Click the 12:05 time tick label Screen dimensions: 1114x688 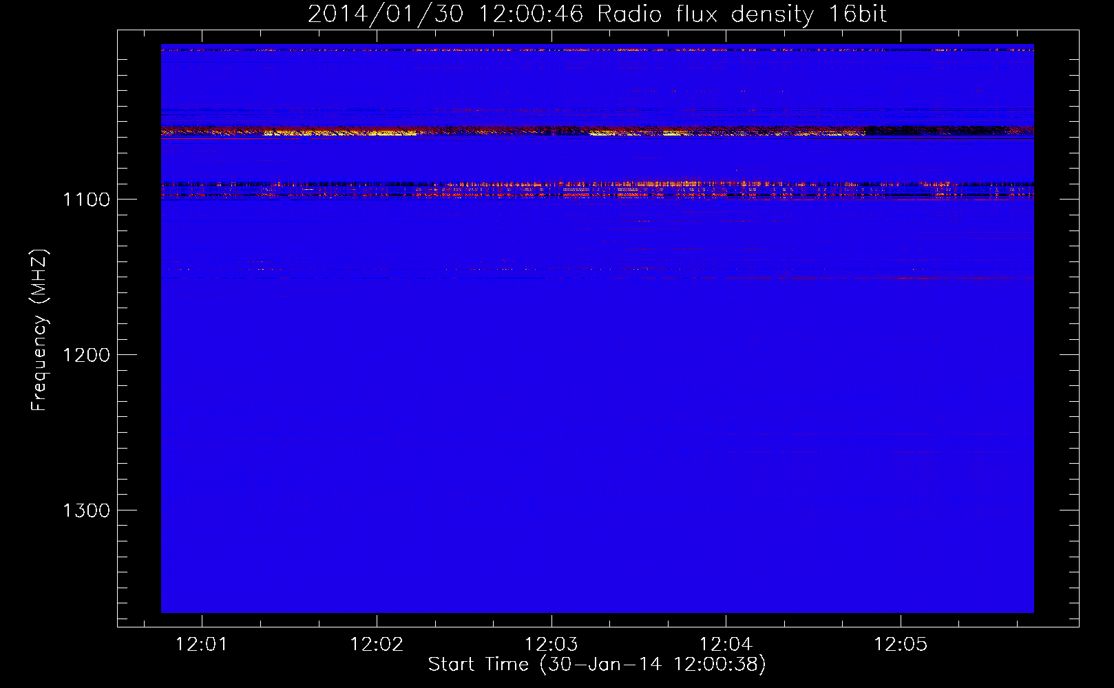coord(901,644)
